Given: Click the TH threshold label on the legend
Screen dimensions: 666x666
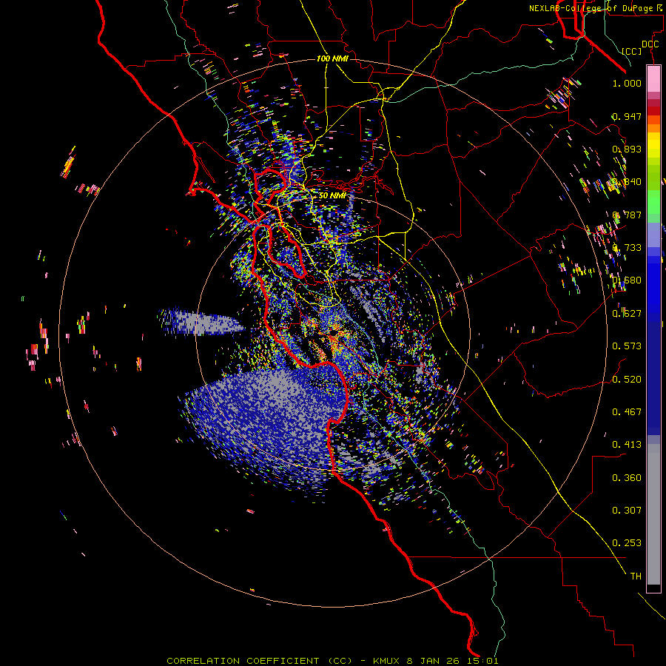Looking at the screenshot, I should (x=636, y=576).
